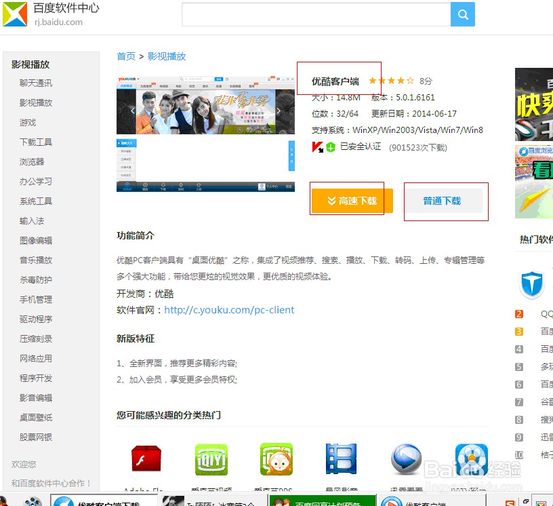Open the c.youku.com/pc-client official link
This screenshot has height=506, width=553.
click(x=229, y=310)
